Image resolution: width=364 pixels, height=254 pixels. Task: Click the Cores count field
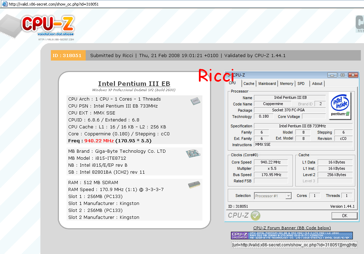click(315, 196)
